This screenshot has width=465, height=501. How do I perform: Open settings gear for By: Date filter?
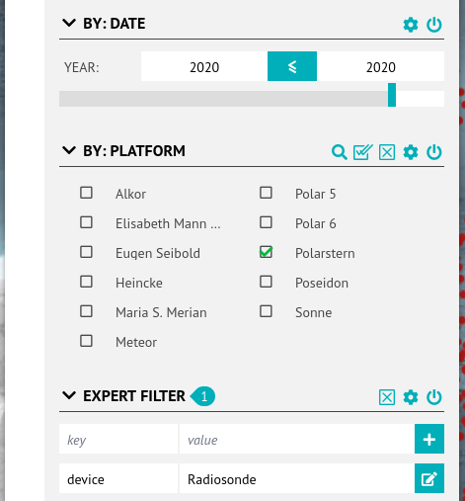tap(411, 25)
